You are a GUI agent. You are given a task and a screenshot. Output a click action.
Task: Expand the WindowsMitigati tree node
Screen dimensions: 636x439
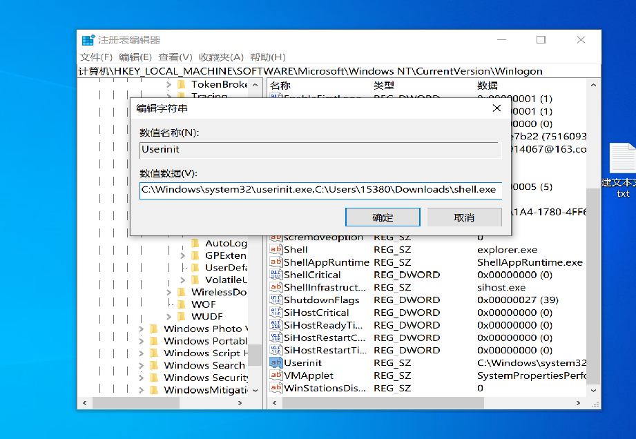141,390
